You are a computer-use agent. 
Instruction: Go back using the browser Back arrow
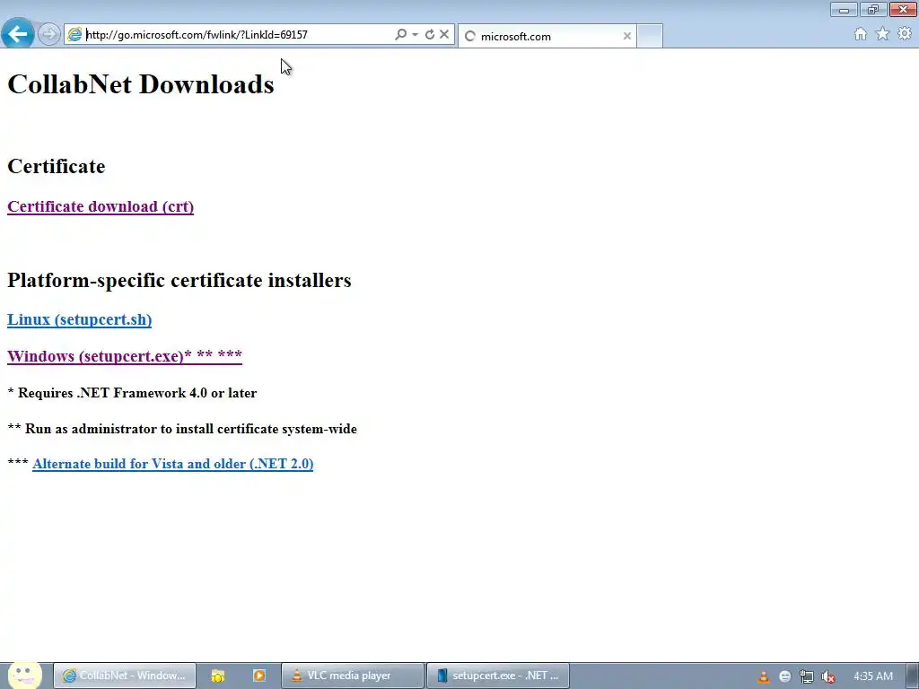pyautogui.click(x=18, y=33)
